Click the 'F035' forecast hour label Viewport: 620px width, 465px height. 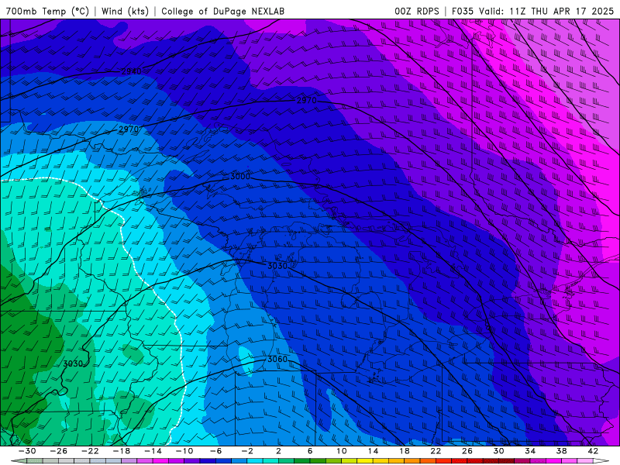tap(462, 11)
